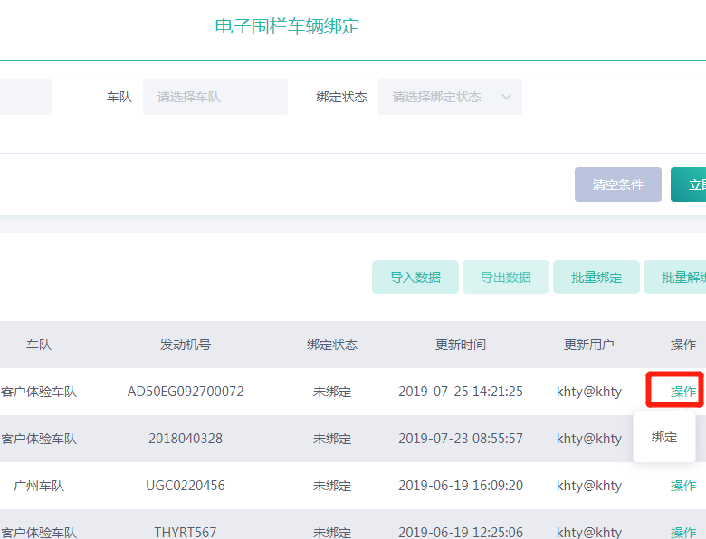Click the 导出数据 button
Screen dimensions: 706x539
point(505,278)
